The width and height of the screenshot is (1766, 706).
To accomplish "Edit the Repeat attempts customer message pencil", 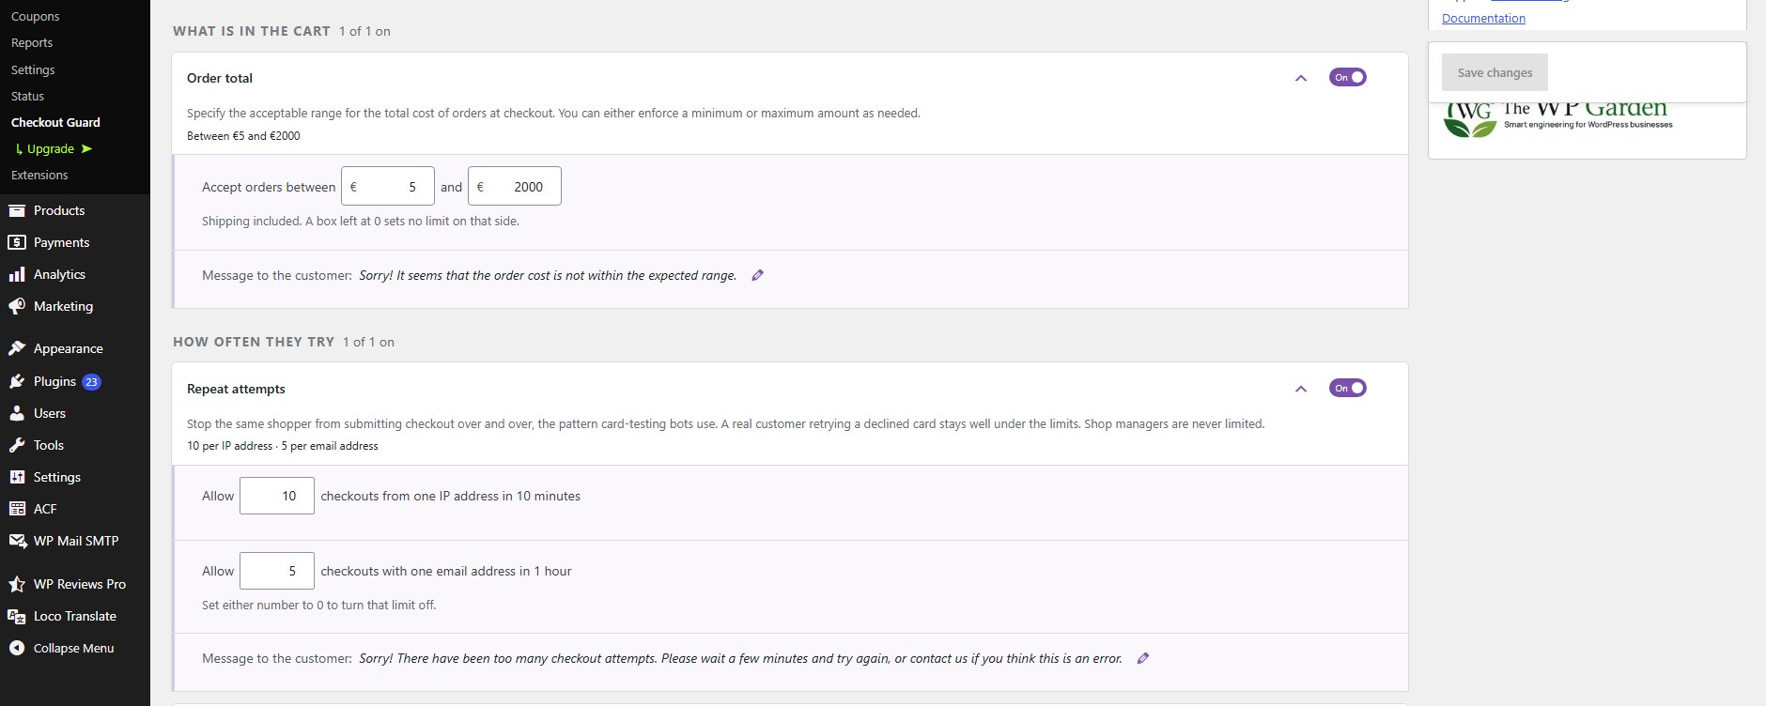I will [x=1143, y=658].
